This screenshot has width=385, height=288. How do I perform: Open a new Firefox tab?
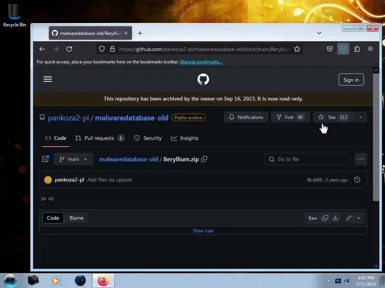(140, 33)
